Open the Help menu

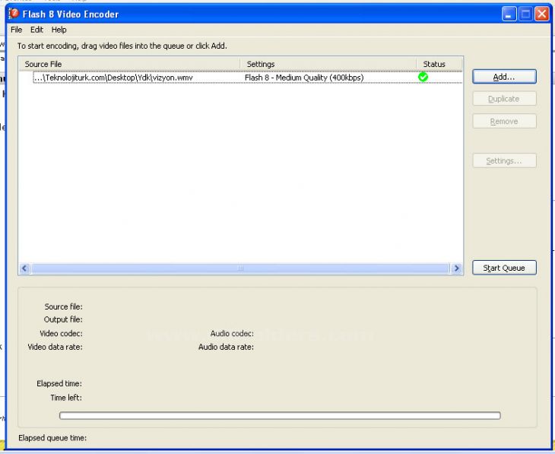pos(59,30)
